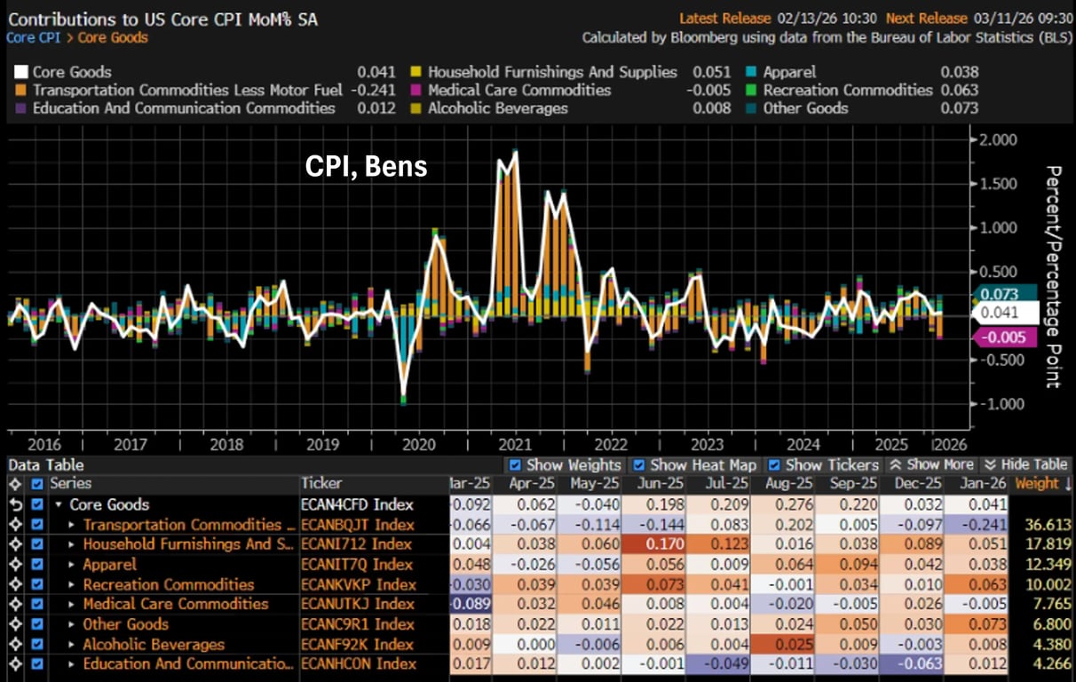Select the Jun-25 column header

[x=653, y=484]
